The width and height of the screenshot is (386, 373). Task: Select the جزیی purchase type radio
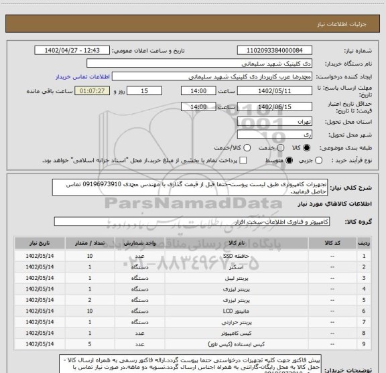[x=319, y=161]
